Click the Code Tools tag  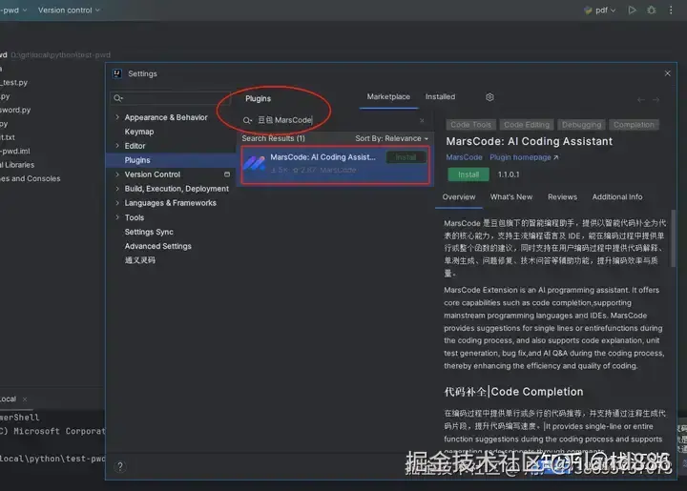471,125
